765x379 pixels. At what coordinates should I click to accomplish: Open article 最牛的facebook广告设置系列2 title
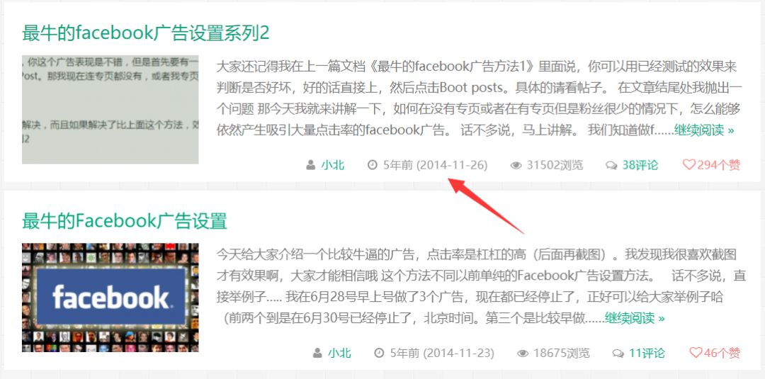pos(145,33)
